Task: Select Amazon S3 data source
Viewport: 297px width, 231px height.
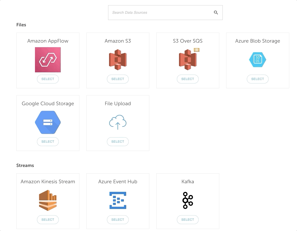Action: pyautogui.click(x=118, y=79)
